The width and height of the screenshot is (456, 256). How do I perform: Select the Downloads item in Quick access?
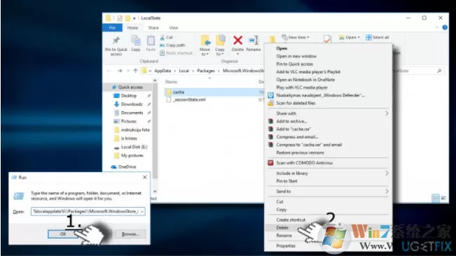[132, 104]
